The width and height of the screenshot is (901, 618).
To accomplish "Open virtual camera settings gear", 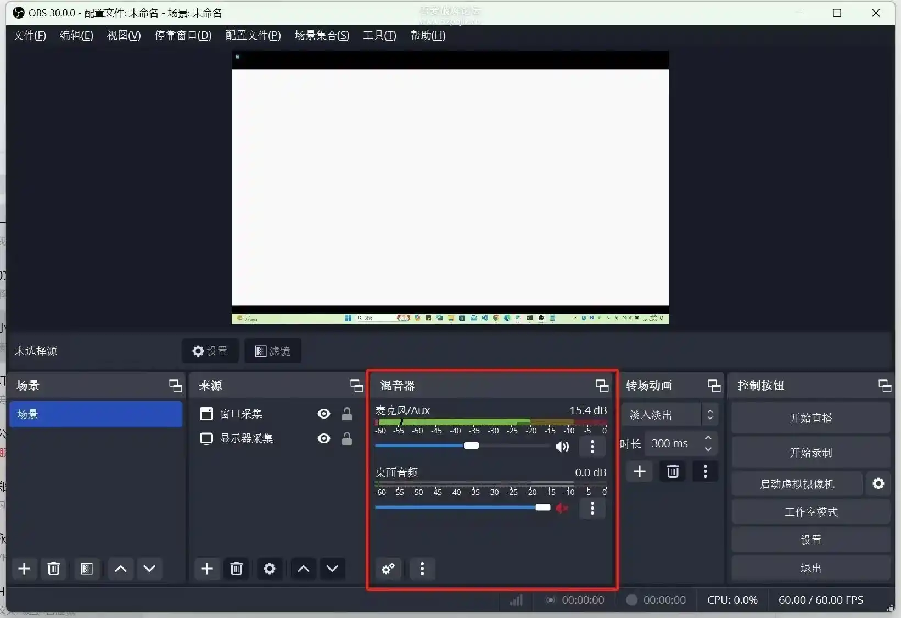I will point(878,483).
